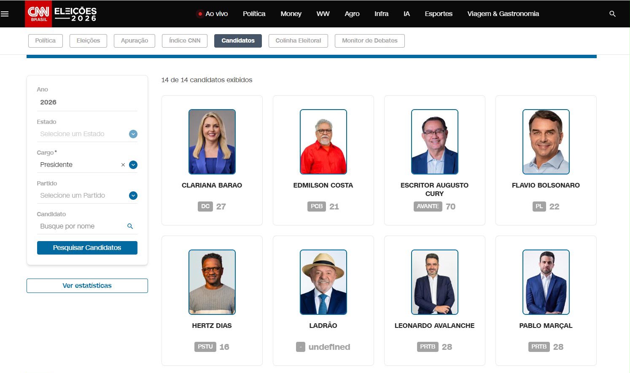Open Agro in the top navigation
630x373 pixels.
(x=352, y=14)
